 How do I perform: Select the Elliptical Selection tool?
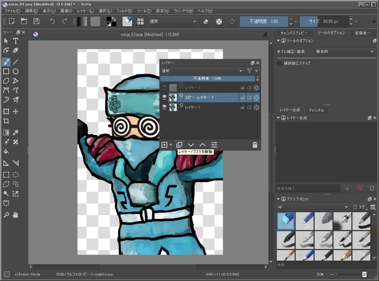pos(16,175)
